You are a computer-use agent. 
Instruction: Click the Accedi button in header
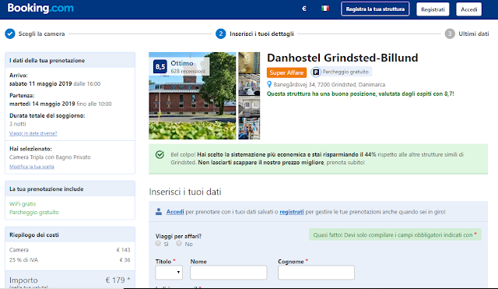click(x=468, y=9)
